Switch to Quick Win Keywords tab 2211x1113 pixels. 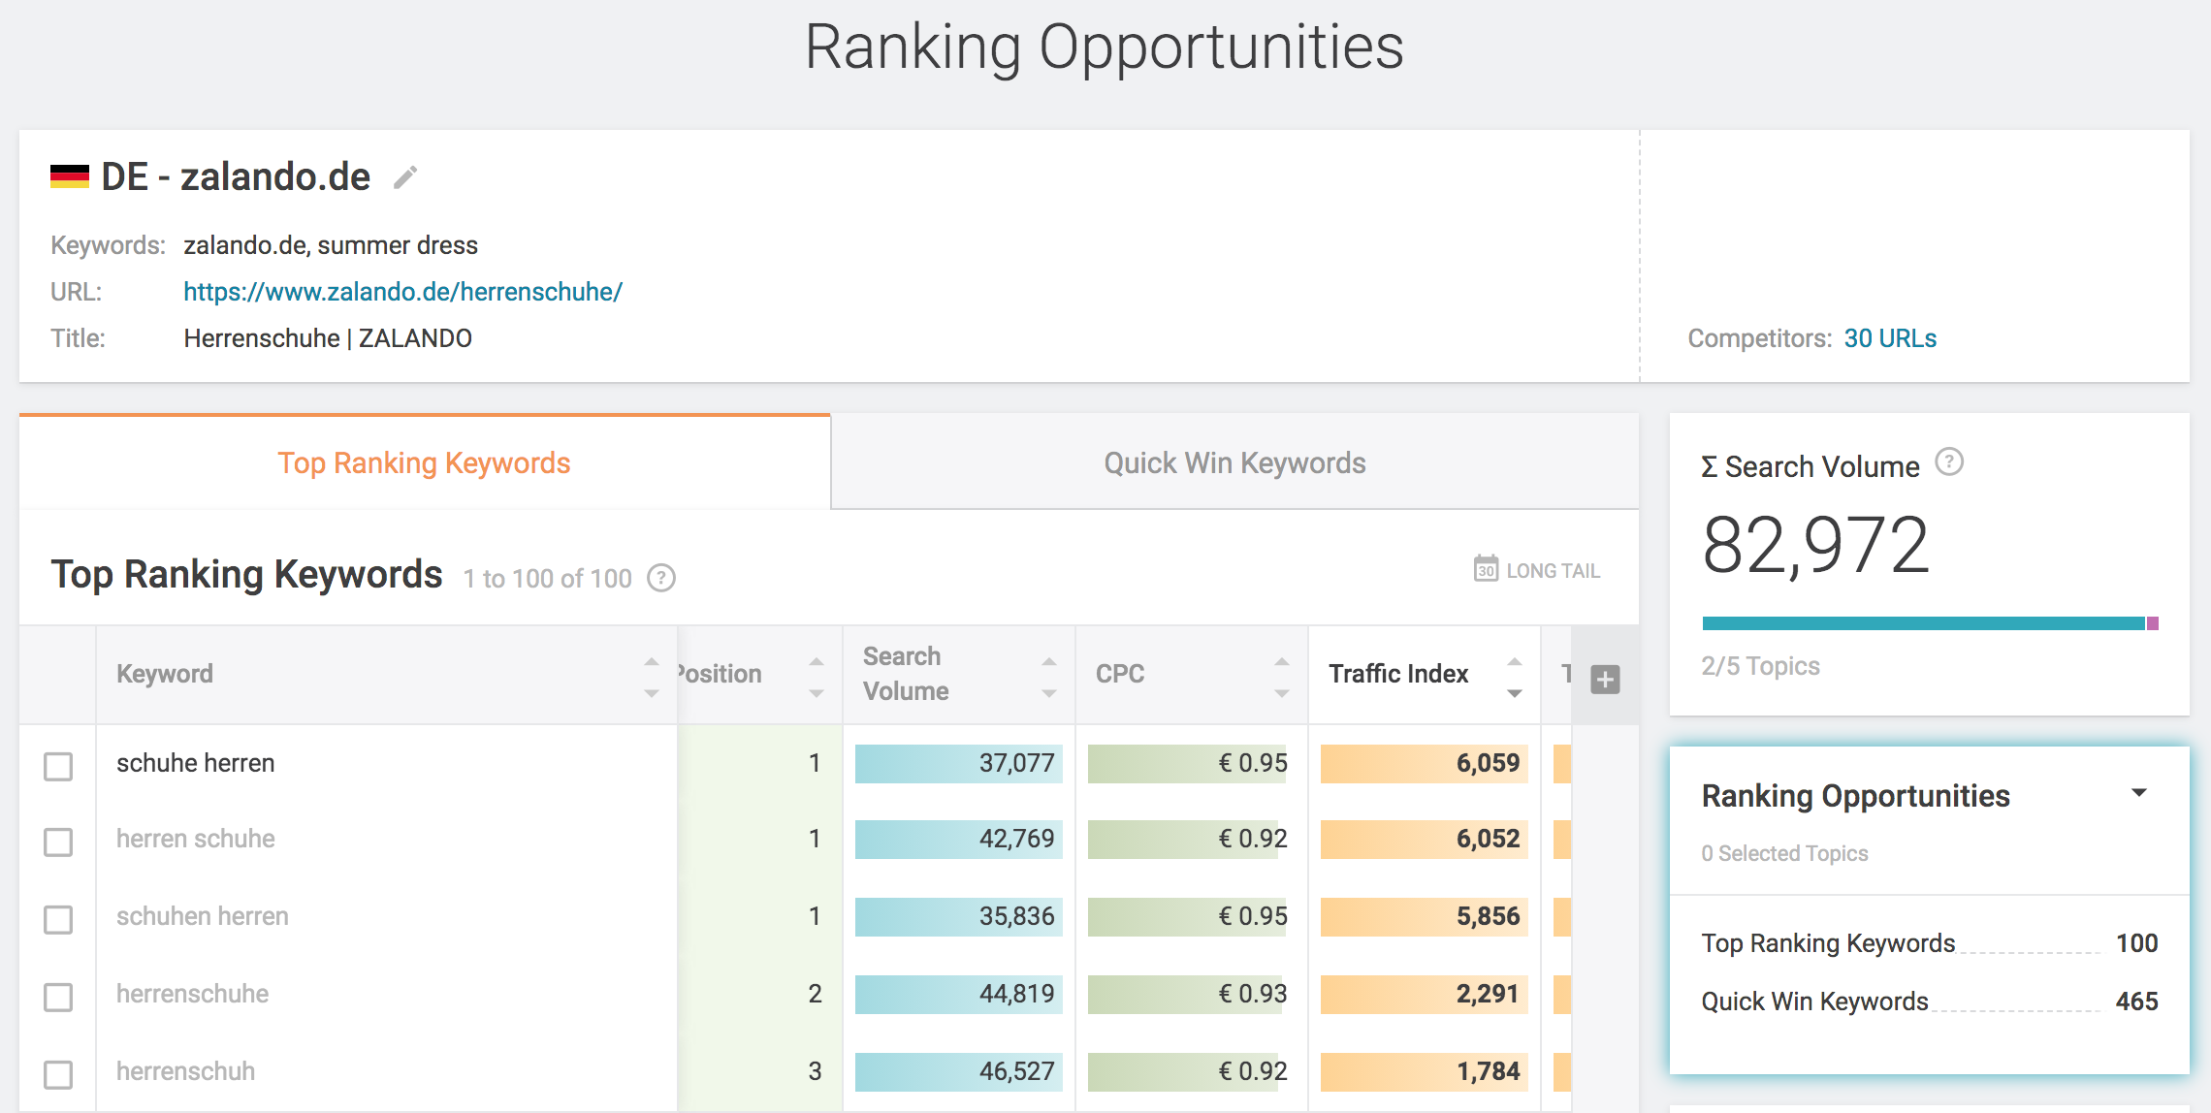[1234, 462]
